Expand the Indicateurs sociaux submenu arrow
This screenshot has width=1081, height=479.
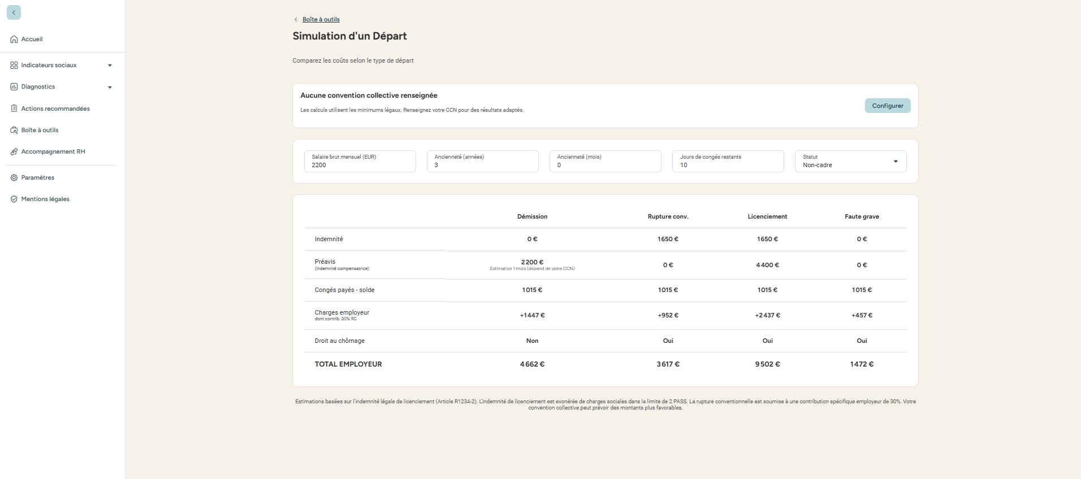tap(110, 66)
